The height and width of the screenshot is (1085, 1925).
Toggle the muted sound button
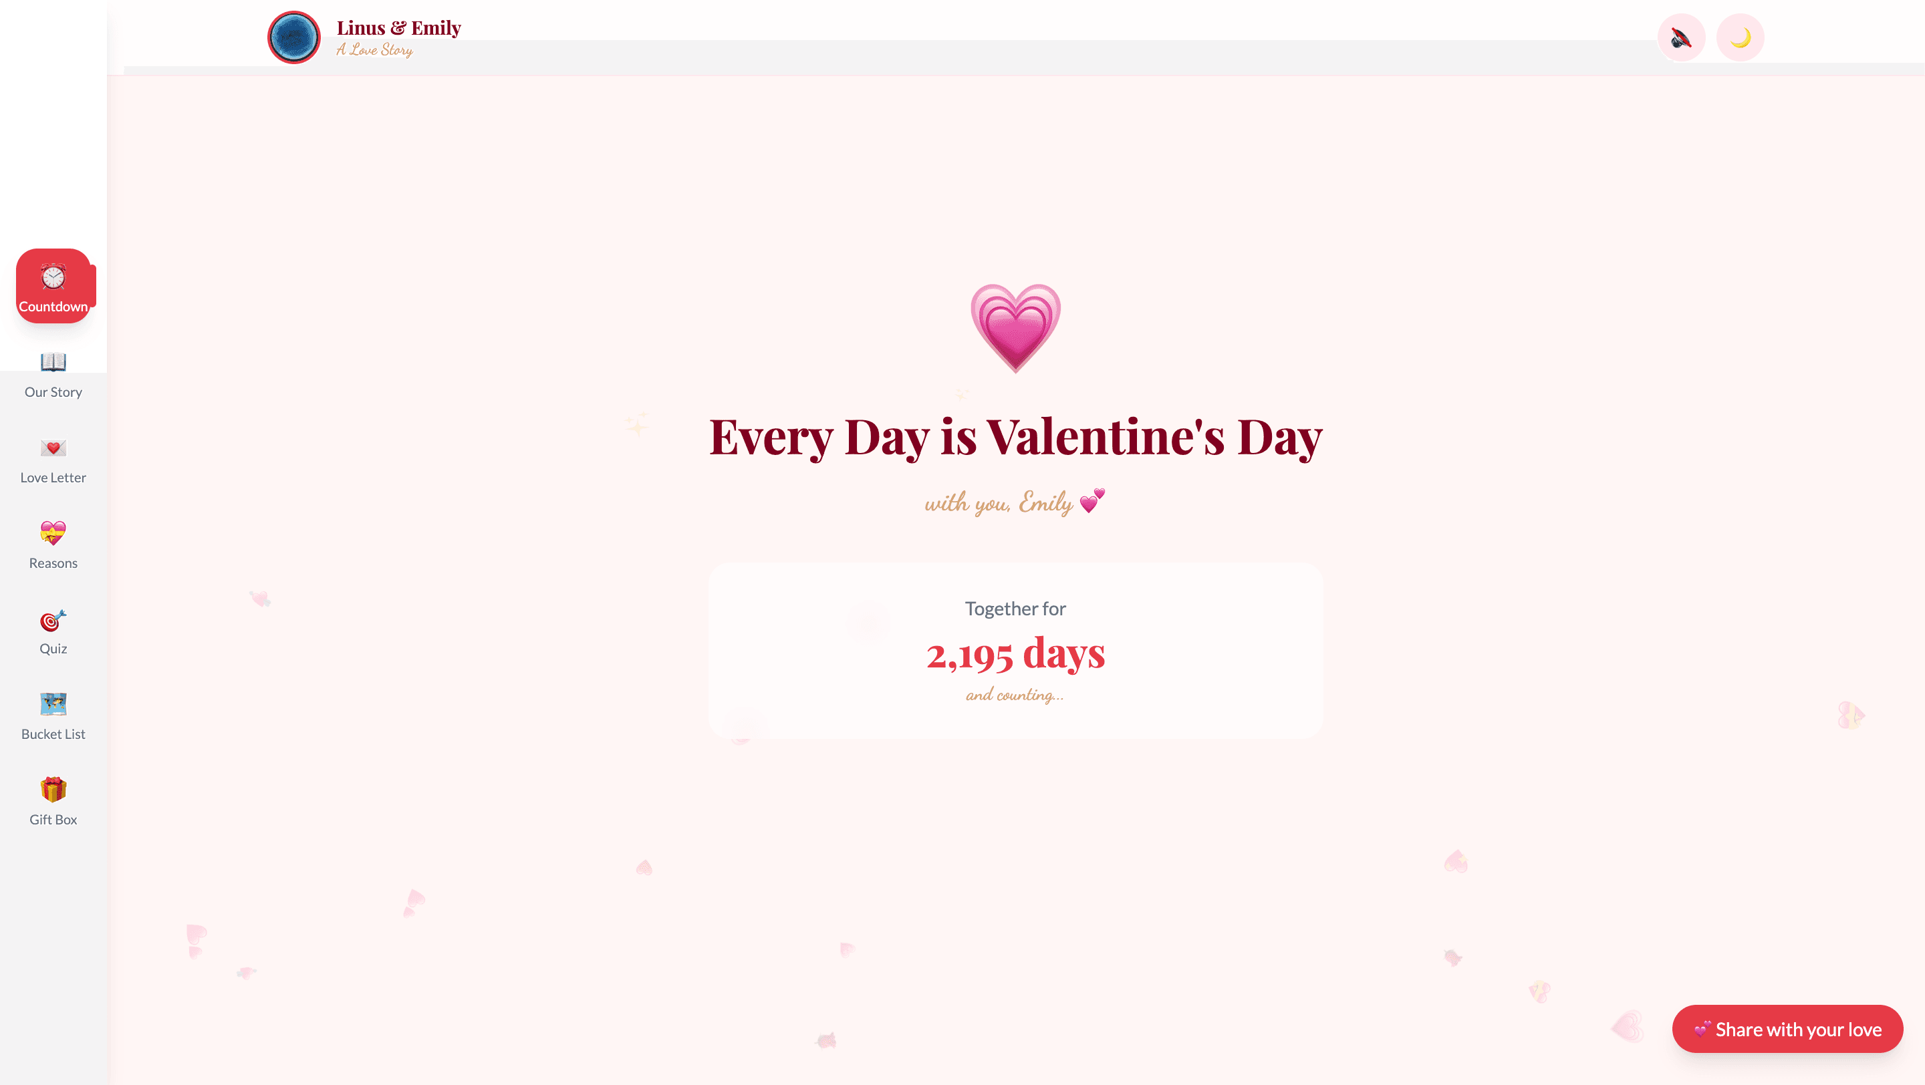[1680, 37]
